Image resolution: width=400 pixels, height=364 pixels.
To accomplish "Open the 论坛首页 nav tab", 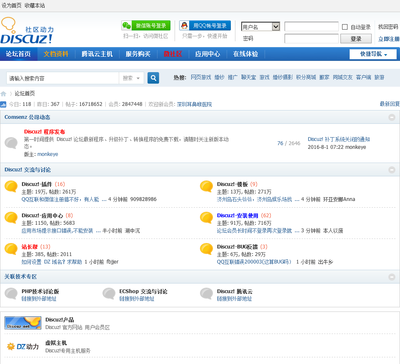I will tap(18, 54).
